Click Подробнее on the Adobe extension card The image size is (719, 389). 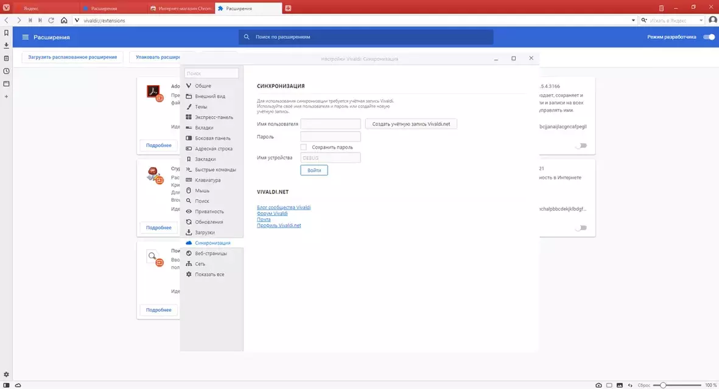159,145
